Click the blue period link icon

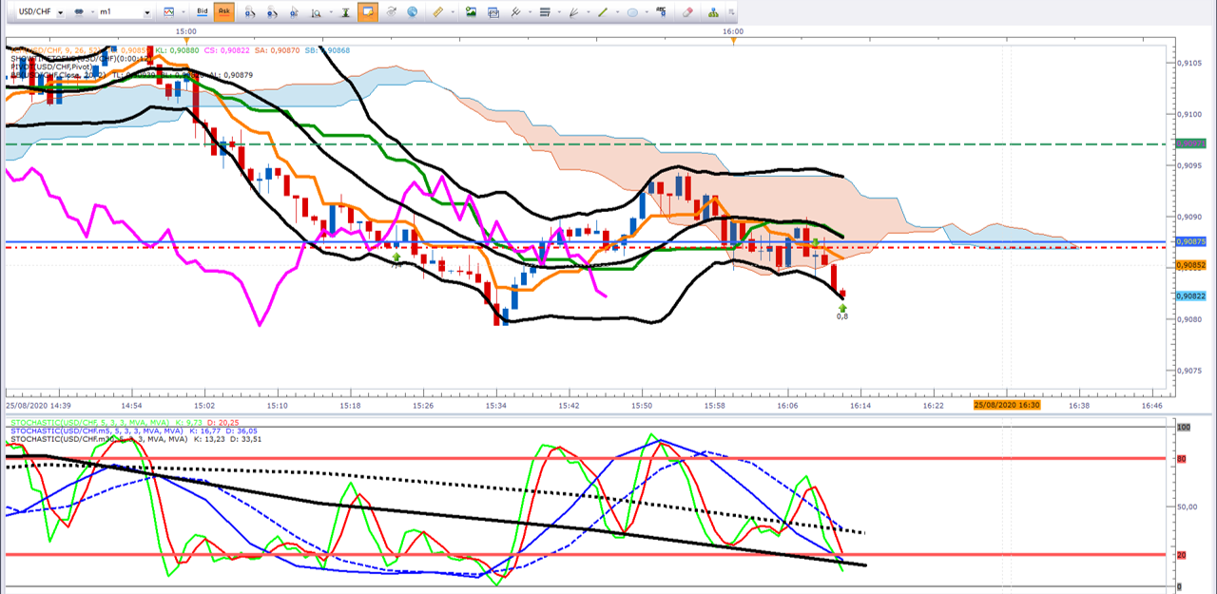(79, 12)
